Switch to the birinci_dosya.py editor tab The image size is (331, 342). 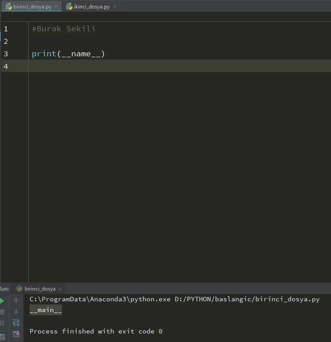[32, 7]
